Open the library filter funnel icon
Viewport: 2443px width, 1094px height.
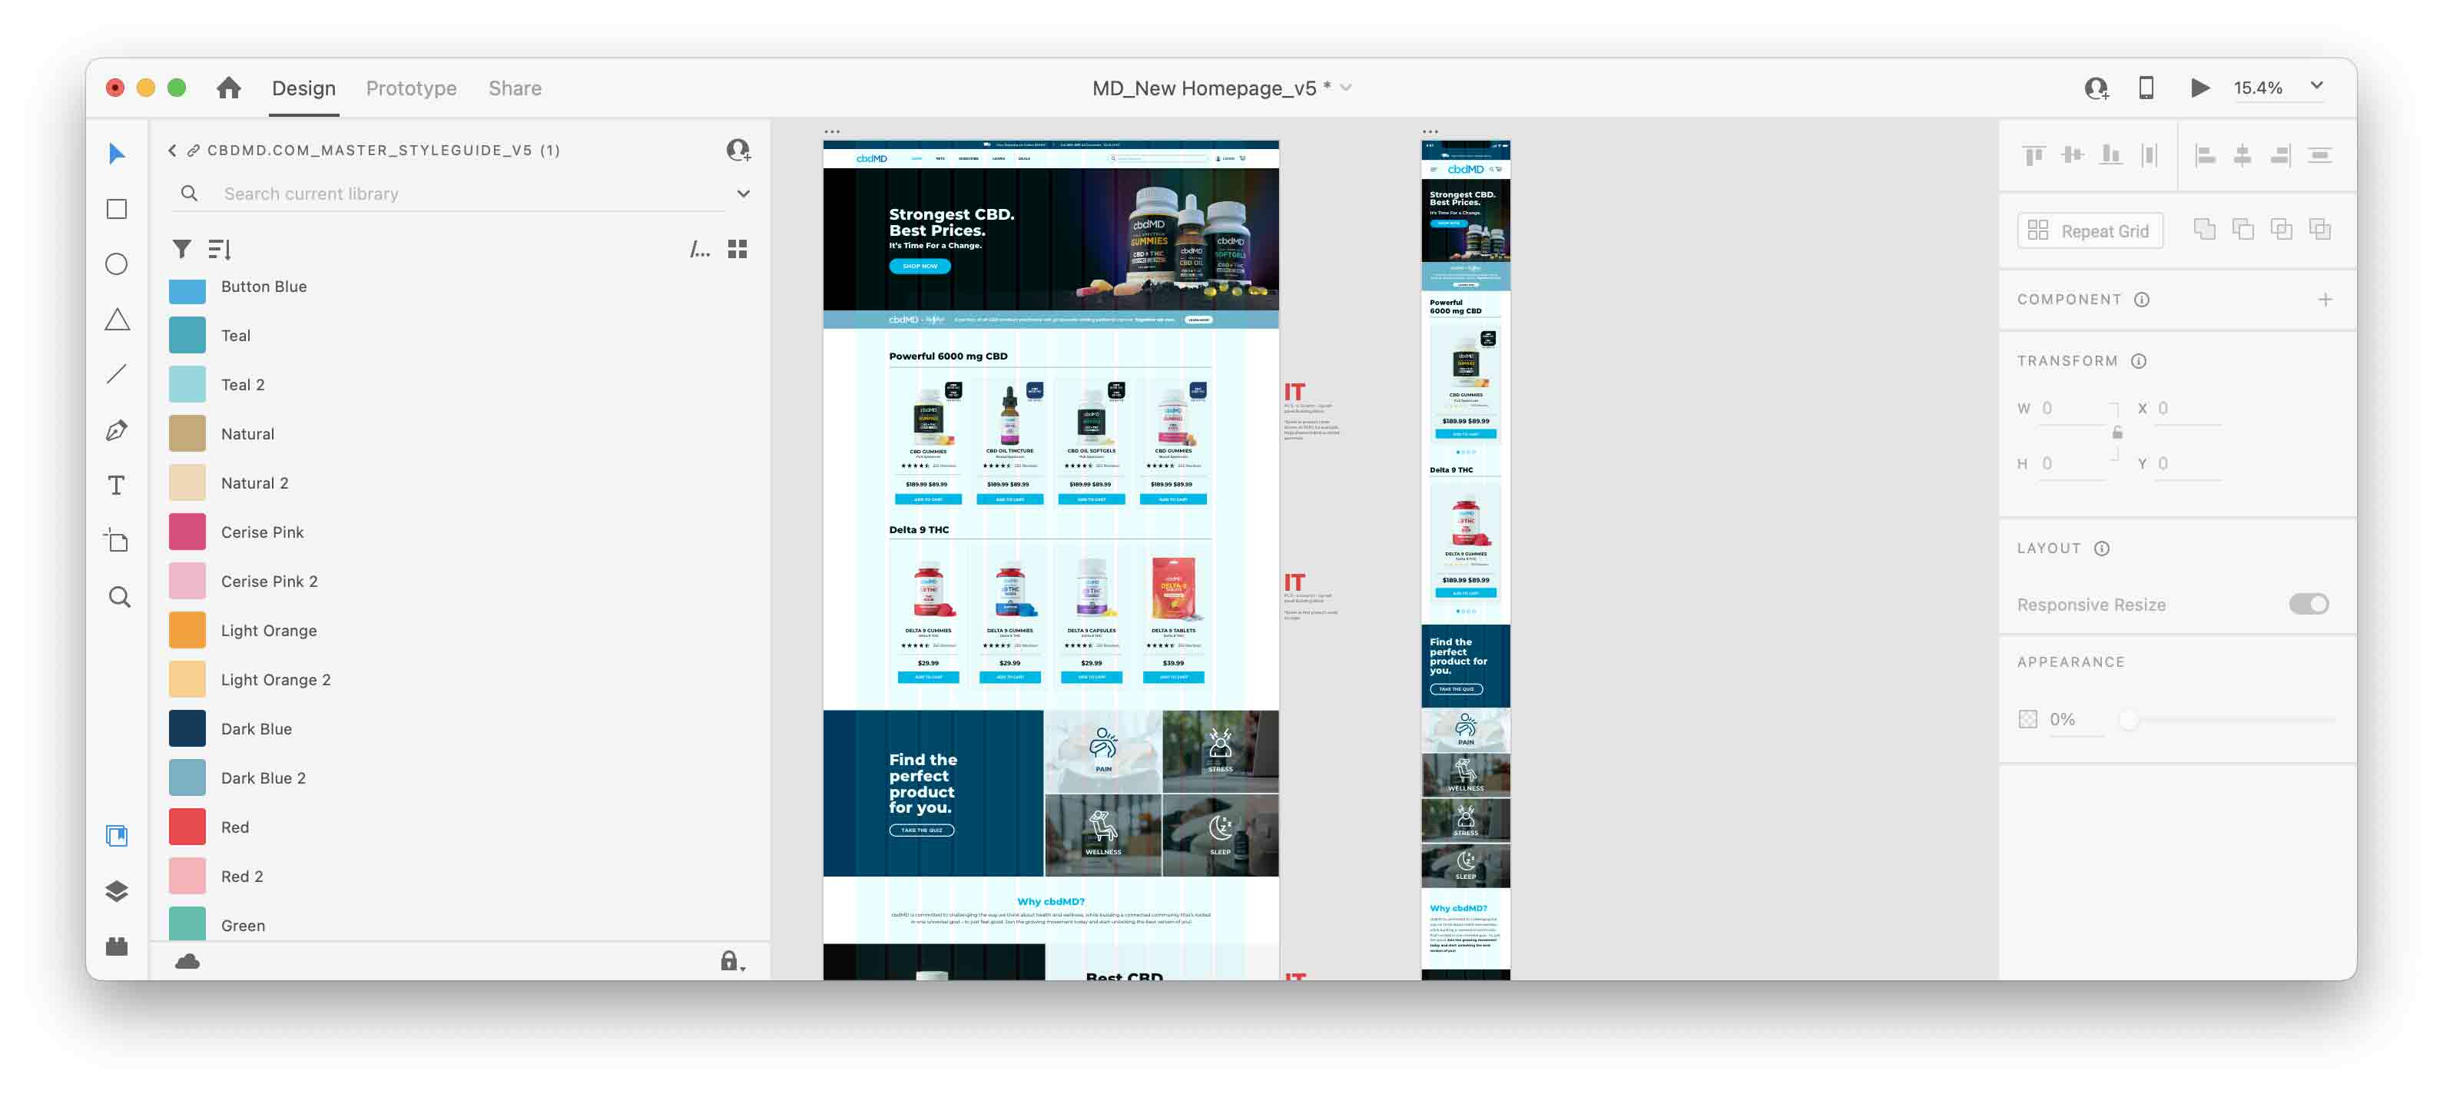[x=181, y=250]
